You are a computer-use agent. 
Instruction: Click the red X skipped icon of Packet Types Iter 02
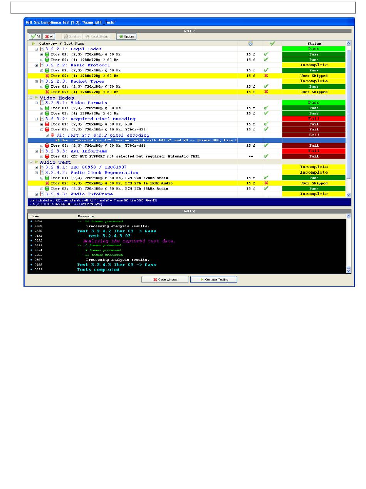coord(47,92)
